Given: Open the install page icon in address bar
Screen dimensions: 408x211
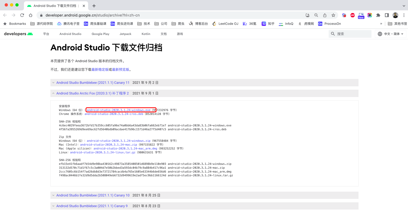Looking at the screenshot, I should (x=308, y=15).
